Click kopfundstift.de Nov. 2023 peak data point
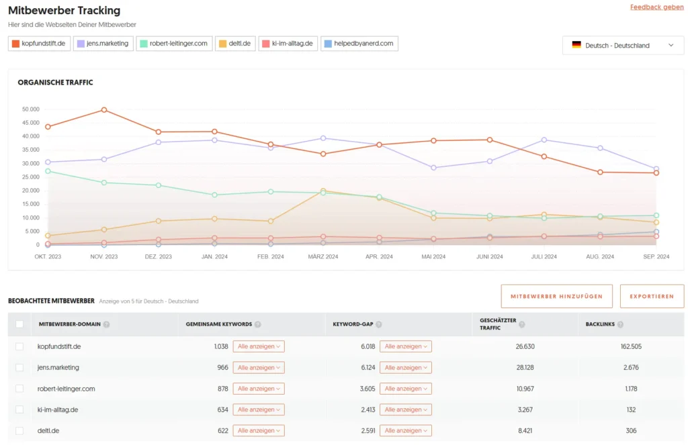This screenshot has height=445, width=688. pos(104,109)
